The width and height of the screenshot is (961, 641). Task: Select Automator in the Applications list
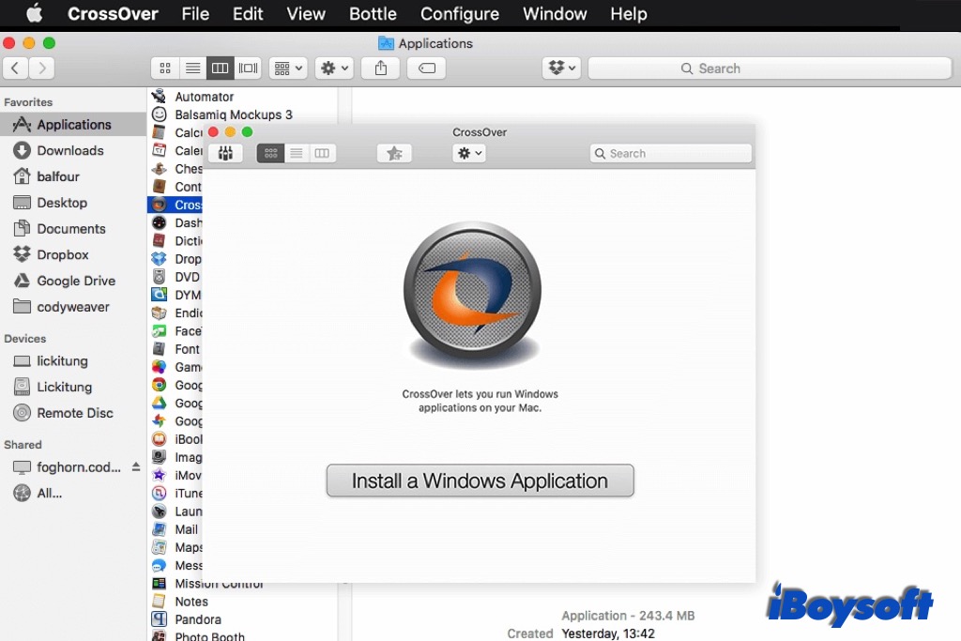(x=204, y=97)
